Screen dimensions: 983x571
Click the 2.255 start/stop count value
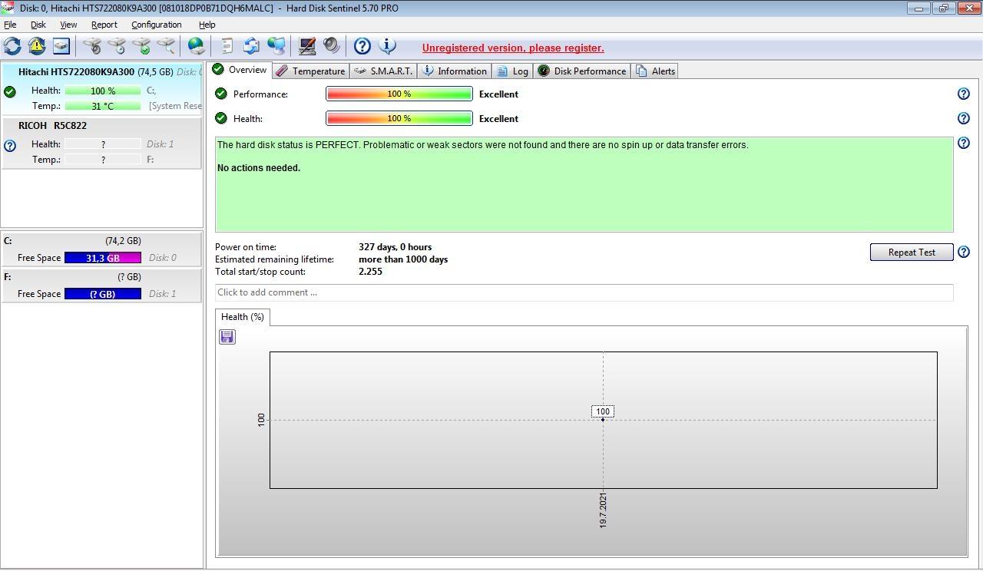[x=370, y=272]
